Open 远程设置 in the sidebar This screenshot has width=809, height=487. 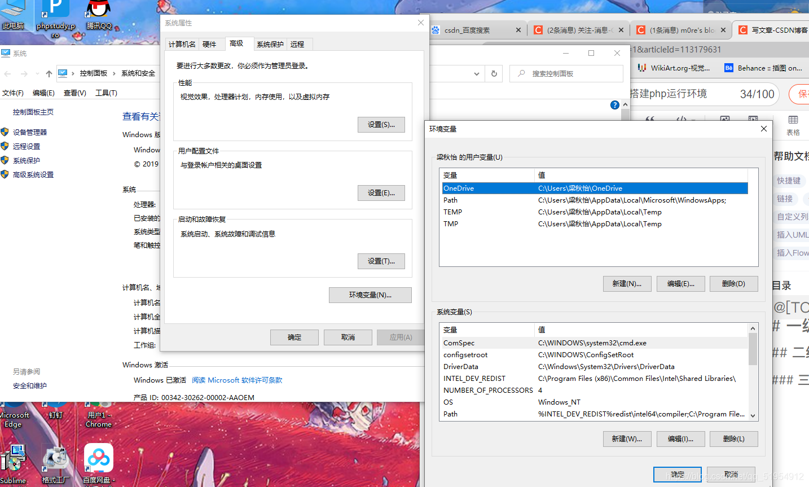click(x=27, y=146)
